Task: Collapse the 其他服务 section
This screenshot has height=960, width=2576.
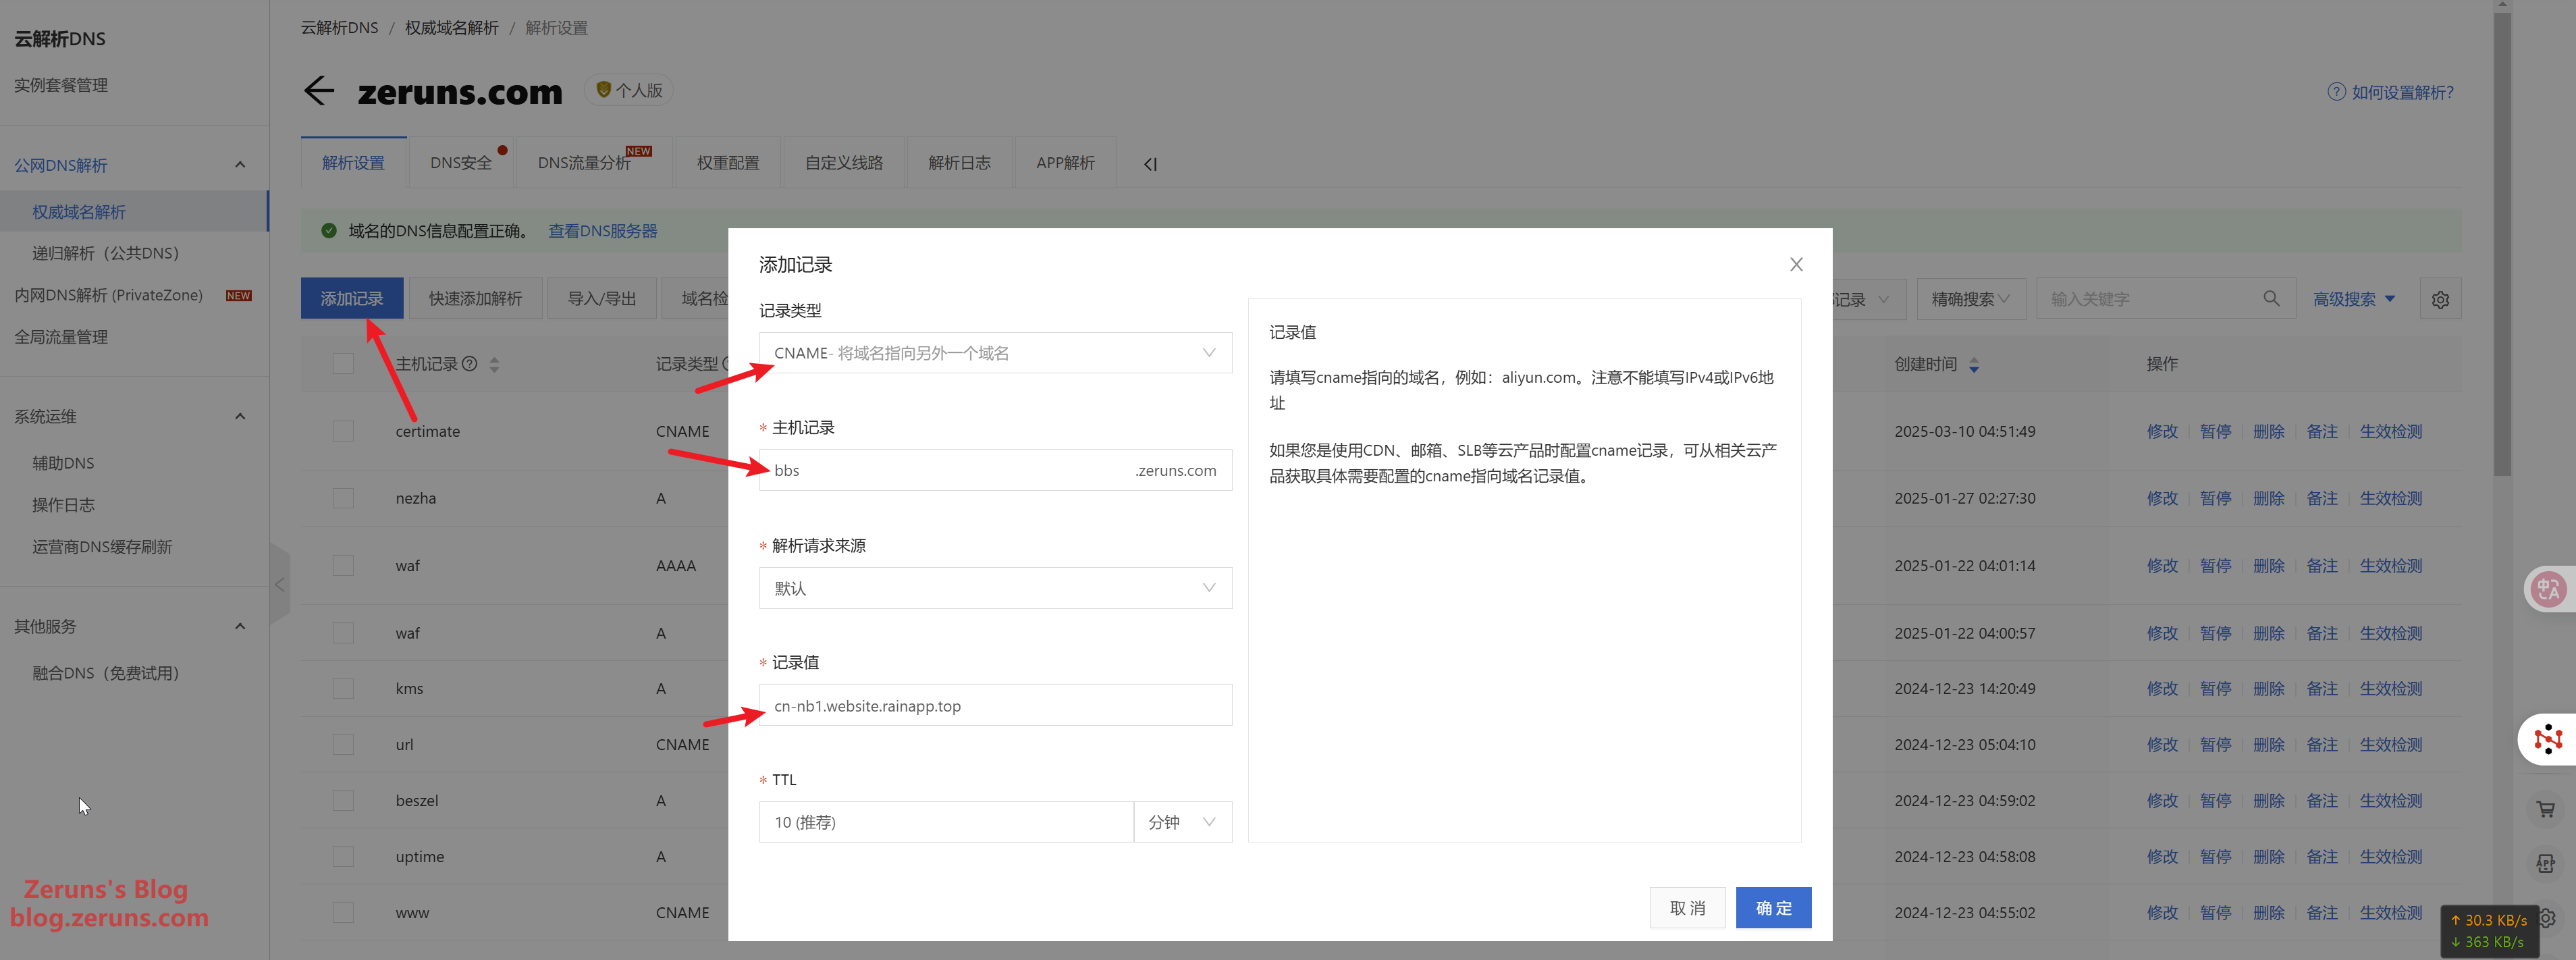Action: (x=240, y=626)
